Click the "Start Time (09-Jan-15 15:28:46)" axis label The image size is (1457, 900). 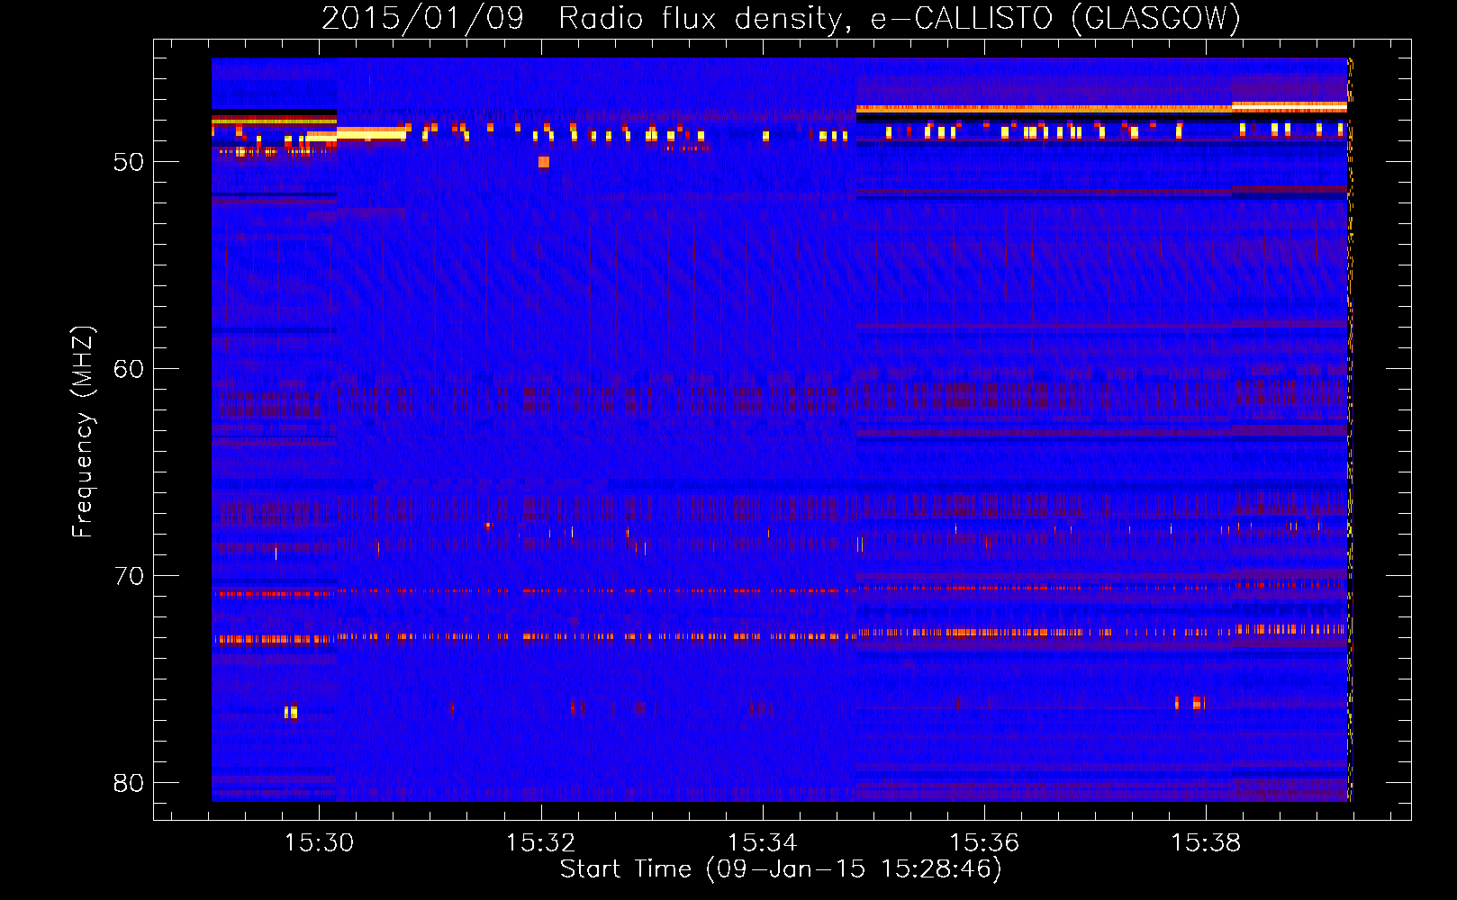pyautogui.click(x=781, y=869)
